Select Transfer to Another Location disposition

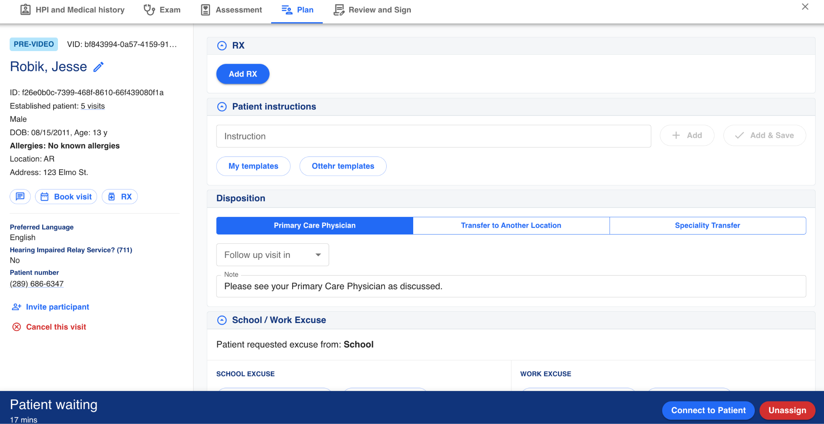pyautogui.click(x=511, y=226)
